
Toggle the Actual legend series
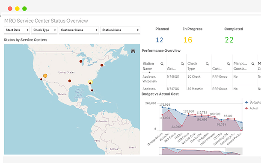coord(252,108)
